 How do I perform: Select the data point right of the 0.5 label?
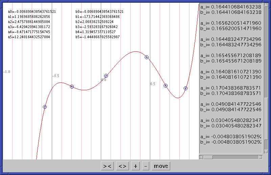coord(165,85)
